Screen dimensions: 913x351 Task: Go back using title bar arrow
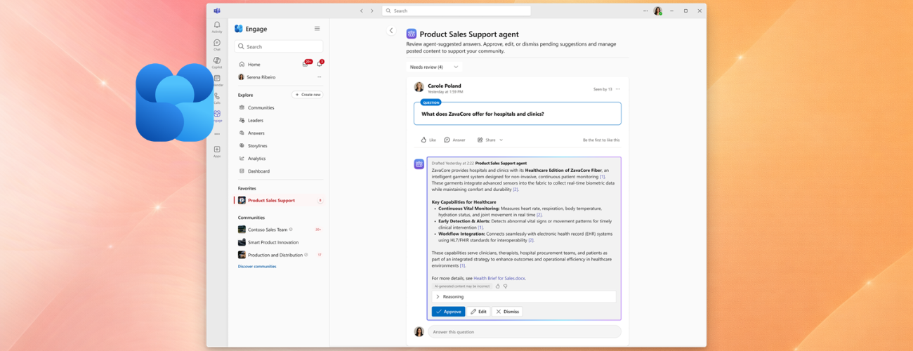click(362, 11)
